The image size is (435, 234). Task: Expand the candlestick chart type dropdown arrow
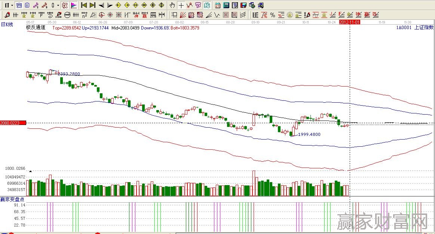58,5
